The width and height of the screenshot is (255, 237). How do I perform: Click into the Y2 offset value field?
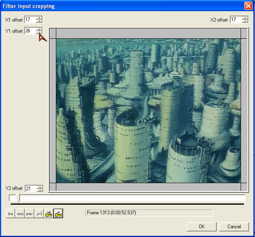[x=31, y=189]
